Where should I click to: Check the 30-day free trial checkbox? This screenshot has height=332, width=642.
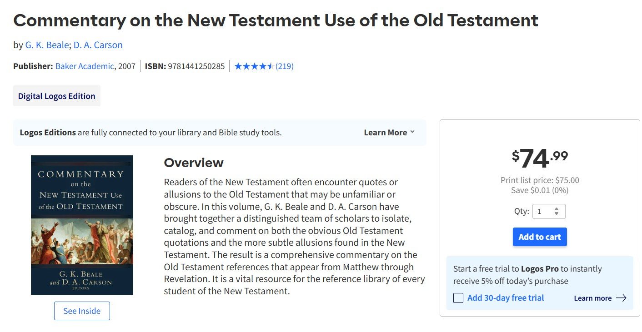[x=458, y=298]
